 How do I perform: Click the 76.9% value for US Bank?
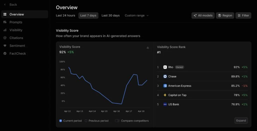235,104
